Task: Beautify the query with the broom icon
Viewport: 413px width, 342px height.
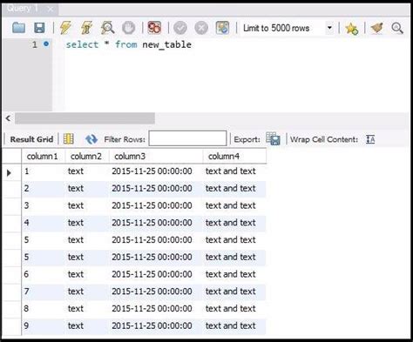Action: [377, 28]
